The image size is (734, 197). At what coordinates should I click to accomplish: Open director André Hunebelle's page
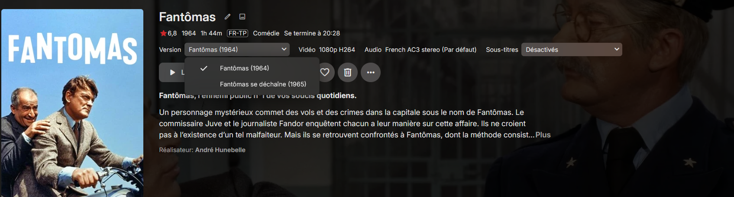220,150
